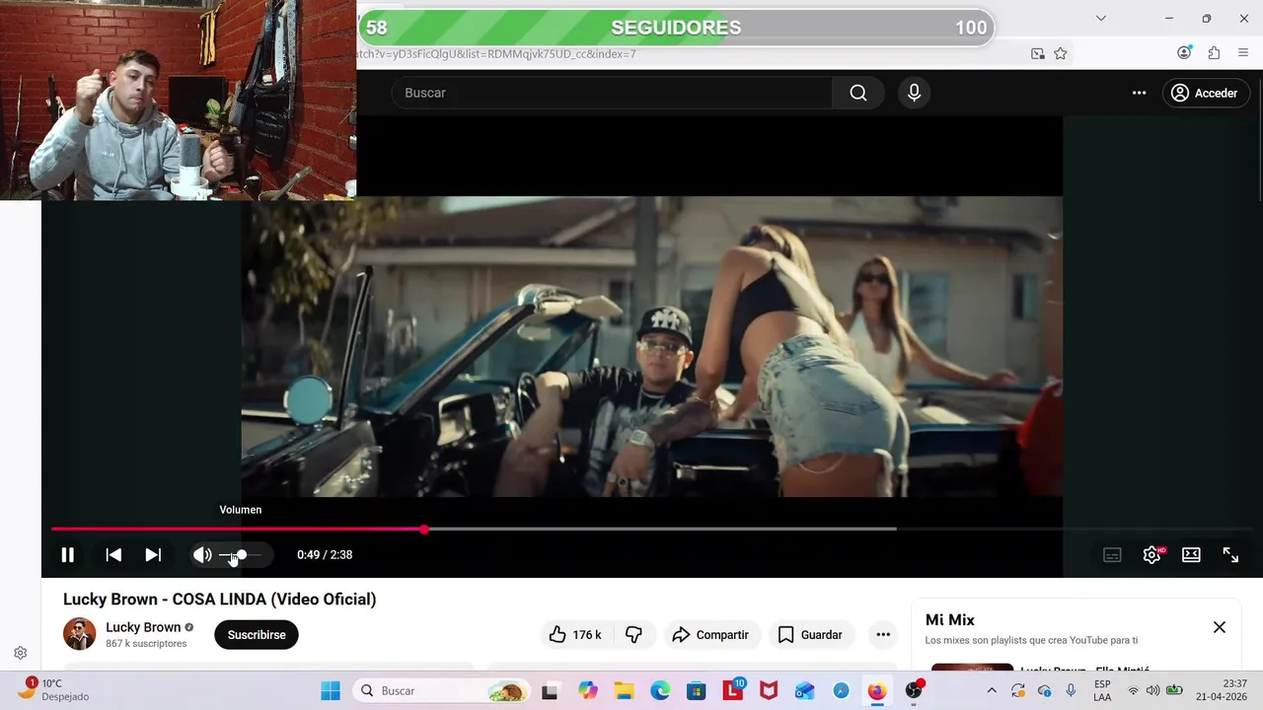The width and height of the screenshot is (1263, 710).
Task: Close the Mi Mix panel
Action: pos(1220,627)
